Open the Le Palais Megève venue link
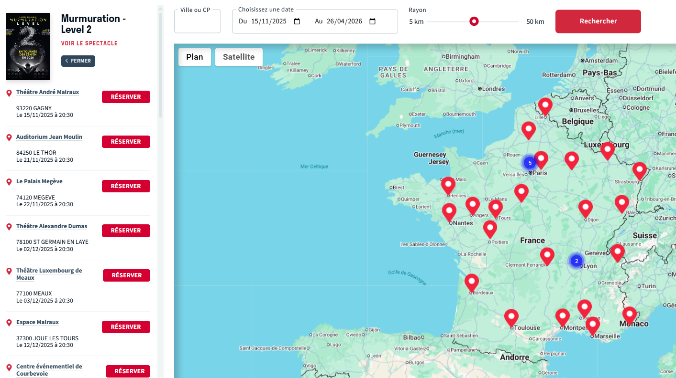Screen dimensions: 676x378 coord(39,181)
